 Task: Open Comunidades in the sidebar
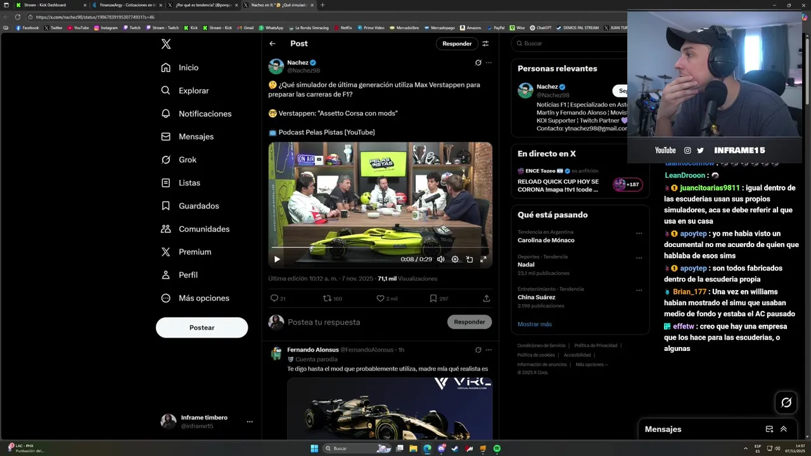coord(195,229)
